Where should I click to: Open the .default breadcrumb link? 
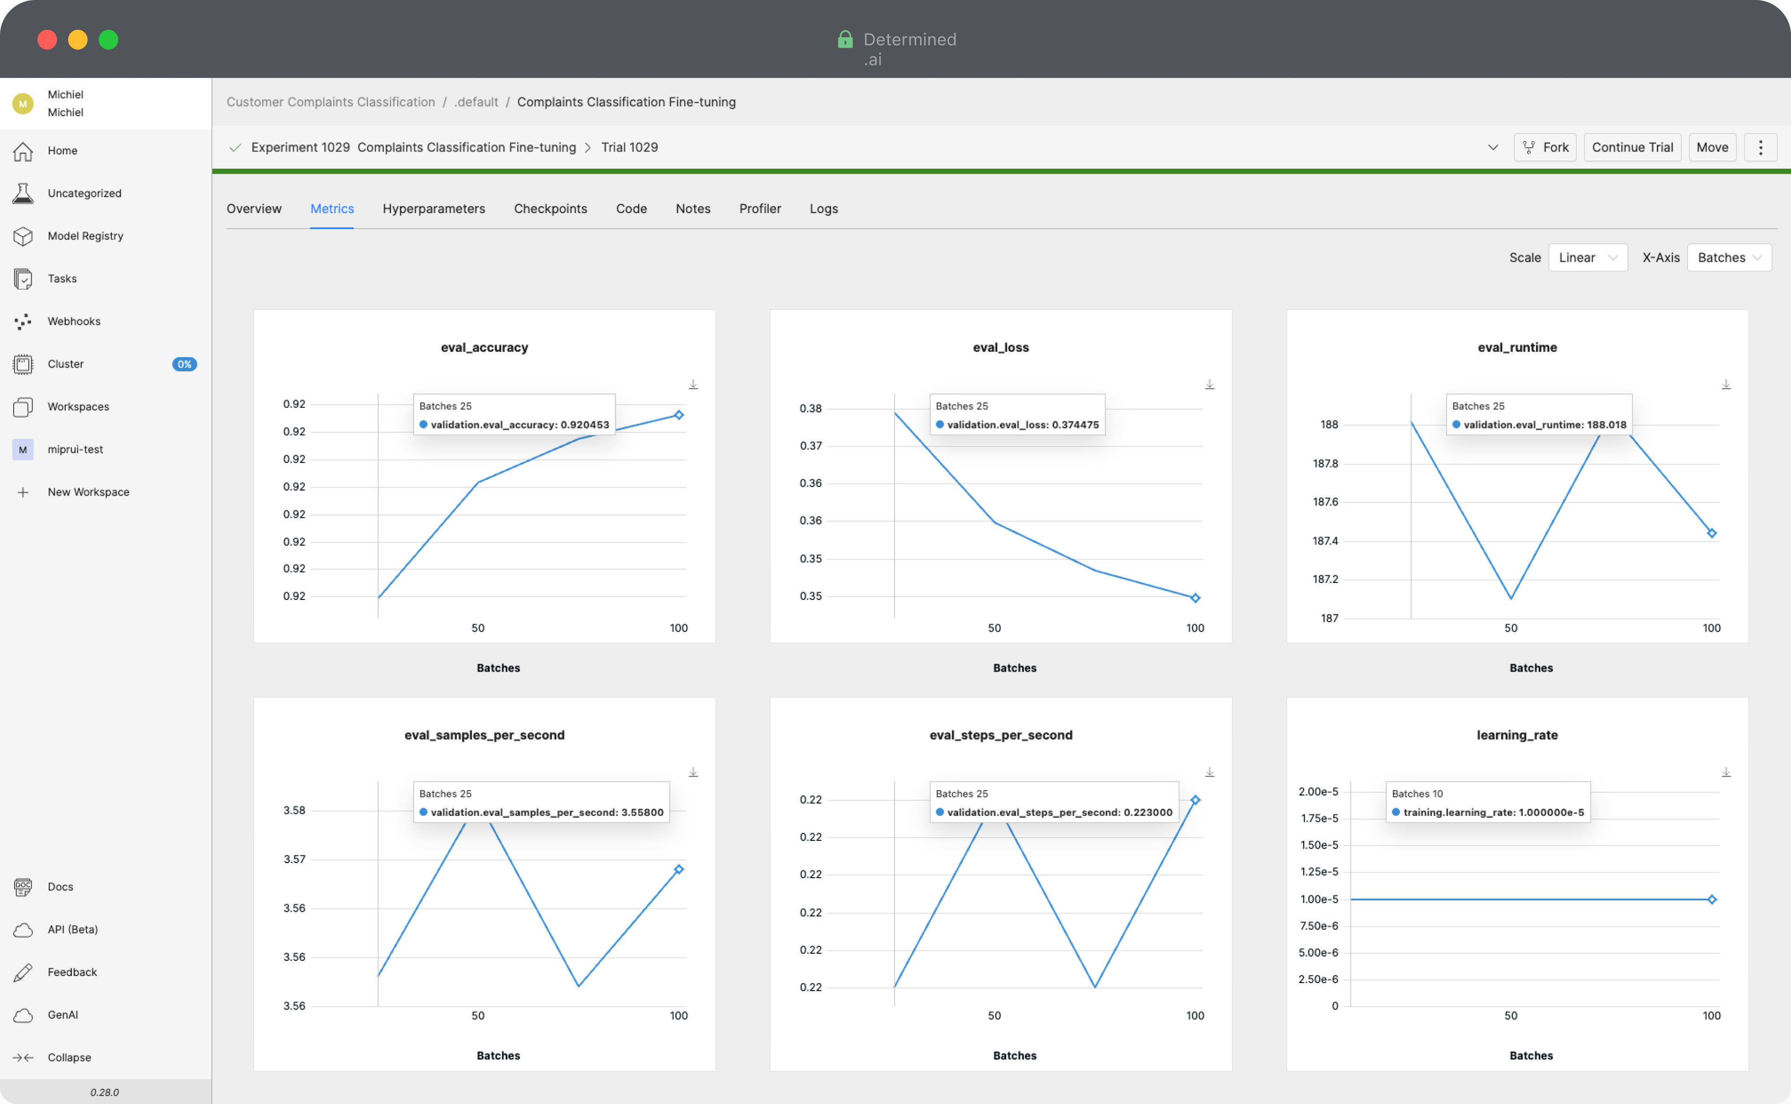pos(476,102)
